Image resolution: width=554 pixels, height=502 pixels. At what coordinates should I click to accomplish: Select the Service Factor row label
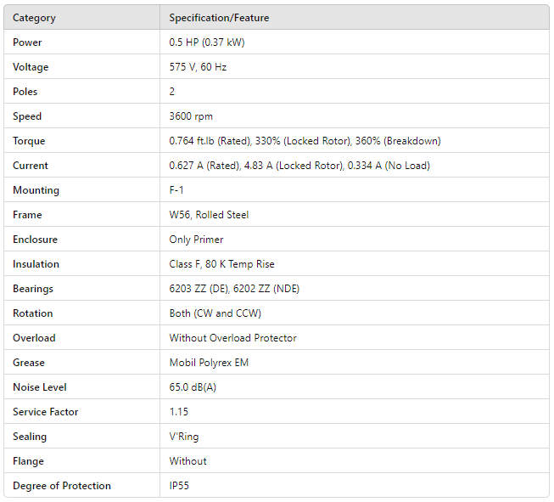(46, 412)
